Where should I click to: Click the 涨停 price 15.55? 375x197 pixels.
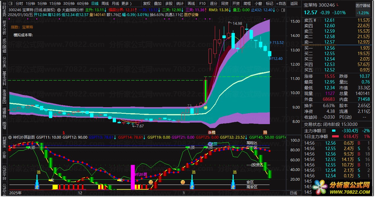(329, 76)
